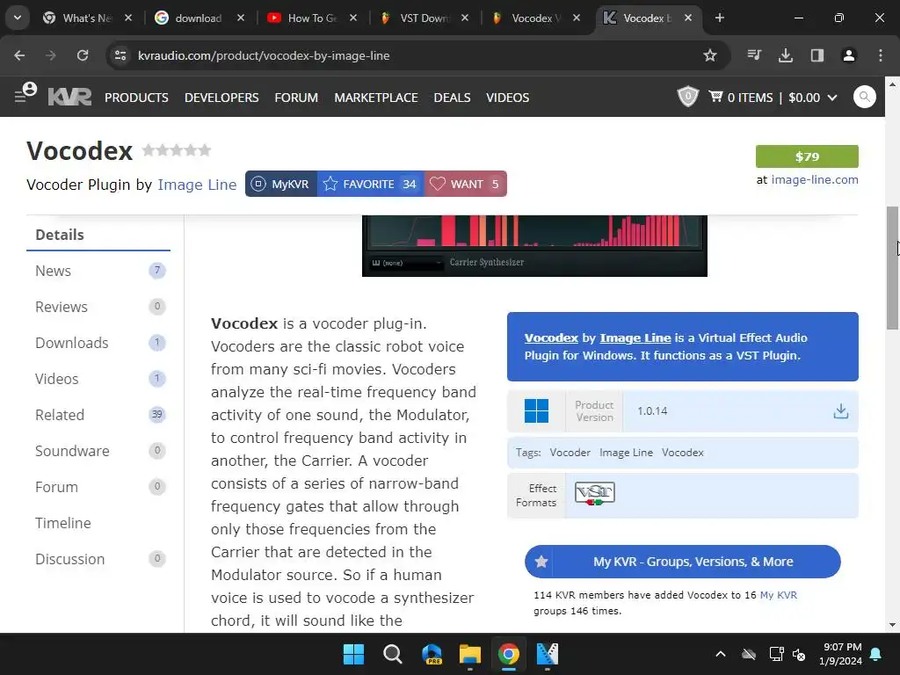The image size is (900, 675).
Task: Open Chrome media controls icon
Action: pyautogui.click(x=754, y=55)
